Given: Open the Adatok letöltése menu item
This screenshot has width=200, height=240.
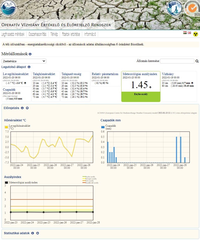Looking at the screenshot, I should pyautogui.click(x=71, y=34).
